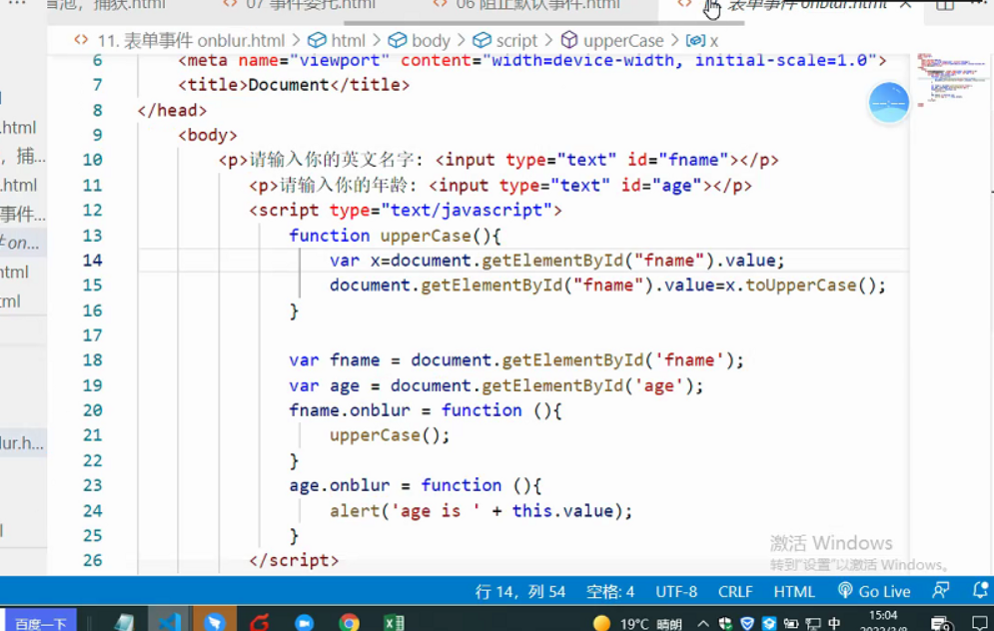This screenshot has width=994, height=631.
Task: Open notifications bell in status bar
Action: click(980, 590)
